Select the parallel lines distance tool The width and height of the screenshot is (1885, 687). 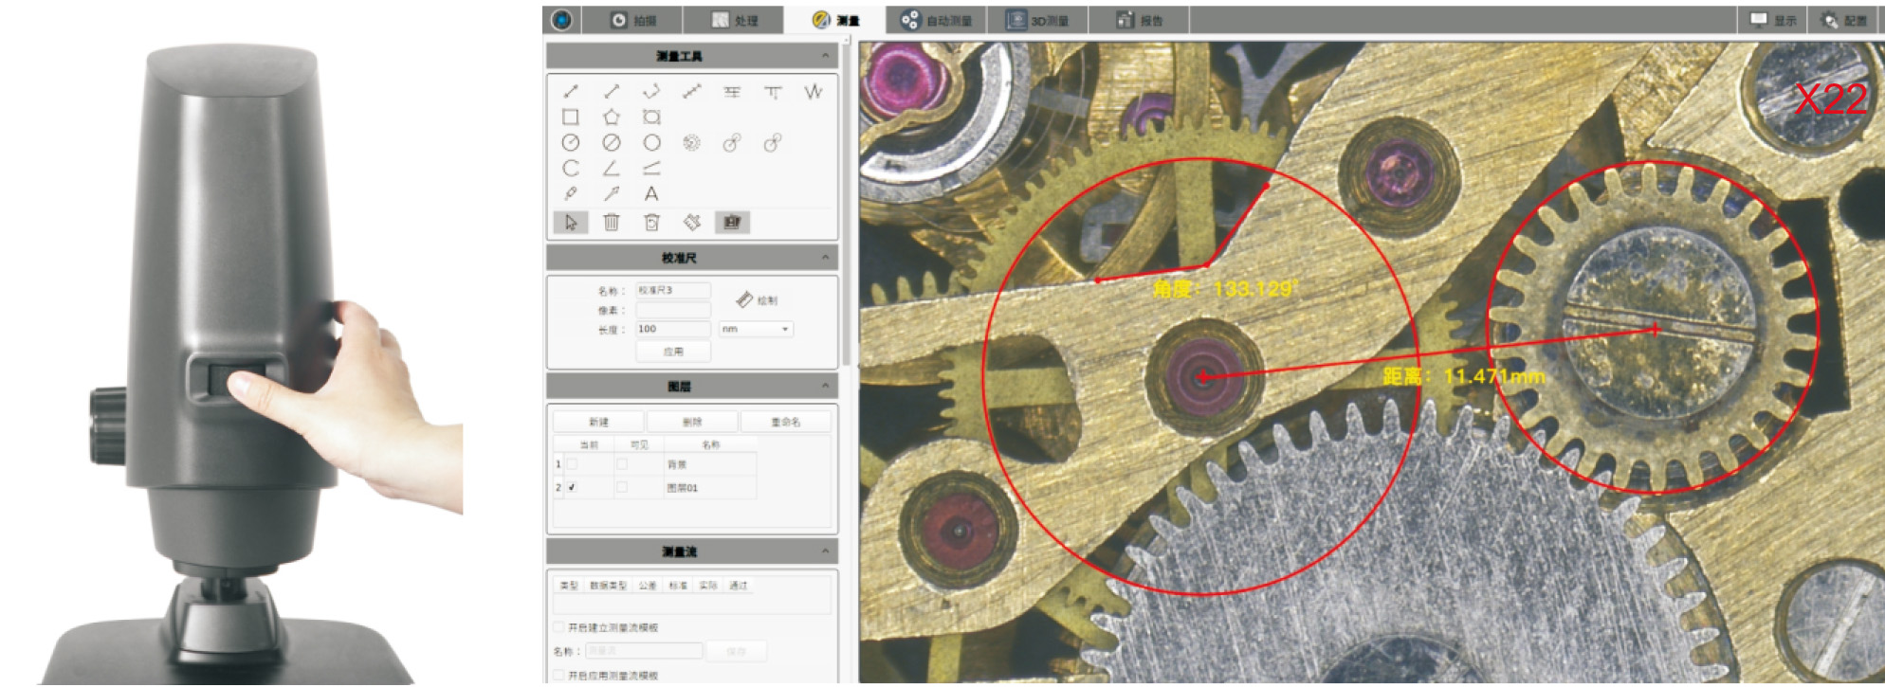click(x=732, y=92)
